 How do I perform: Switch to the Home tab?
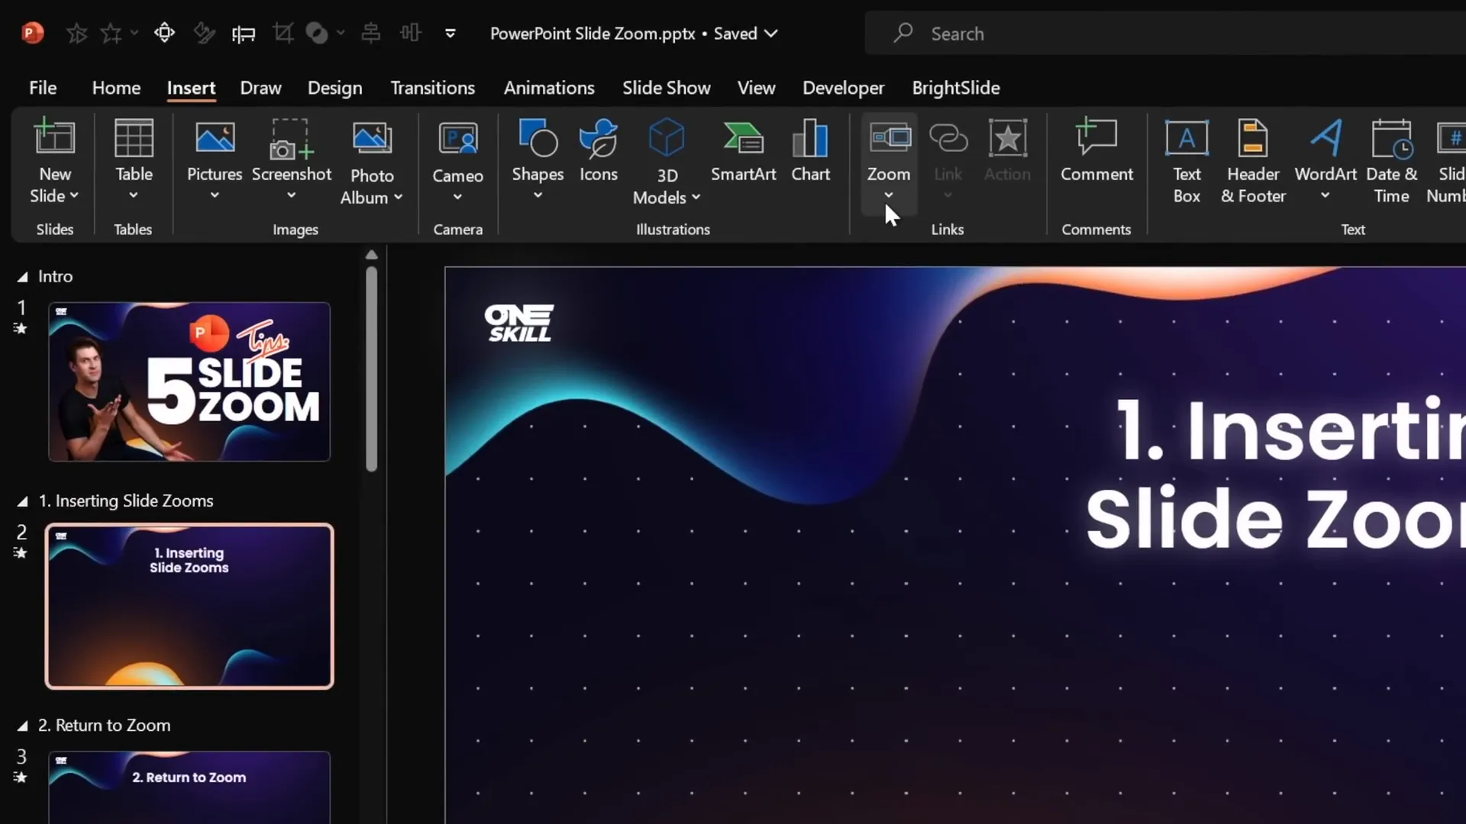116,88
